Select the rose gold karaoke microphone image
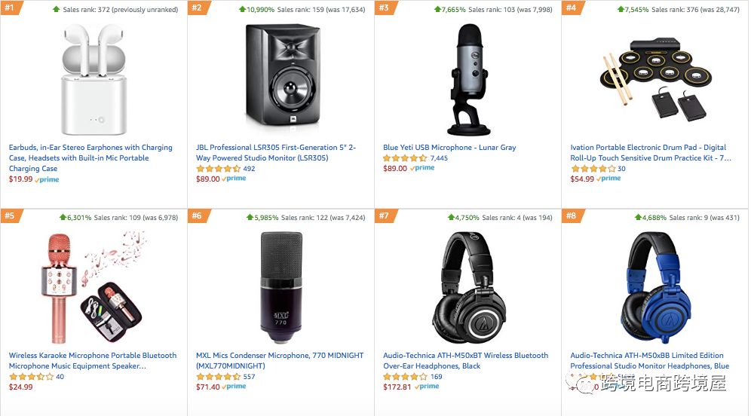The image size is (751, 416). coord(93,284)
